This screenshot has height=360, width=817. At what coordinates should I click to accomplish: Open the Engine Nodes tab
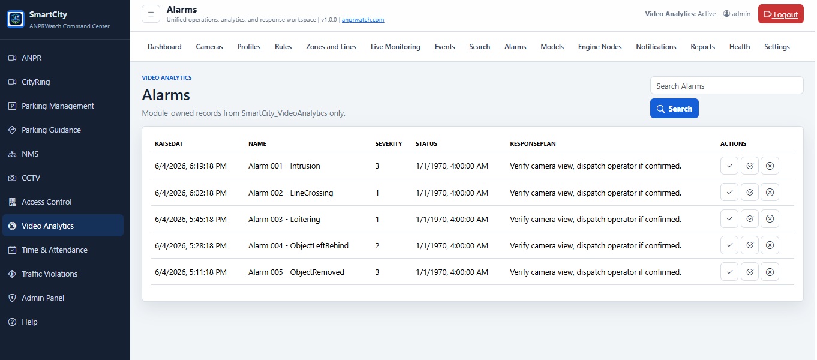(600, 47)
